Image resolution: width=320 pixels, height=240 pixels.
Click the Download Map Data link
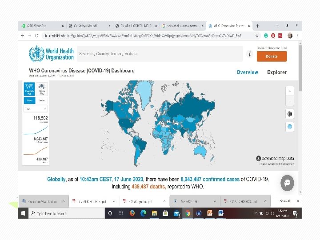(275, 158)
